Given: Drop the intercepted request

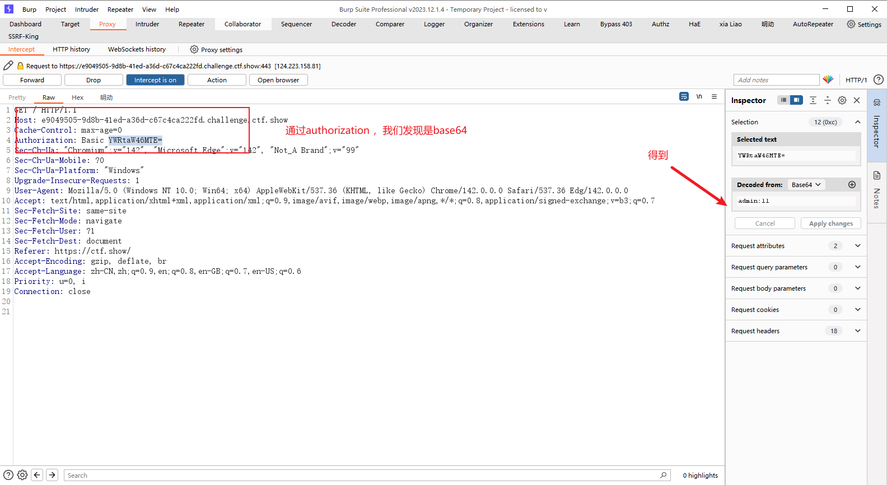Looking at the screenshot, I should tap(94, 80).
